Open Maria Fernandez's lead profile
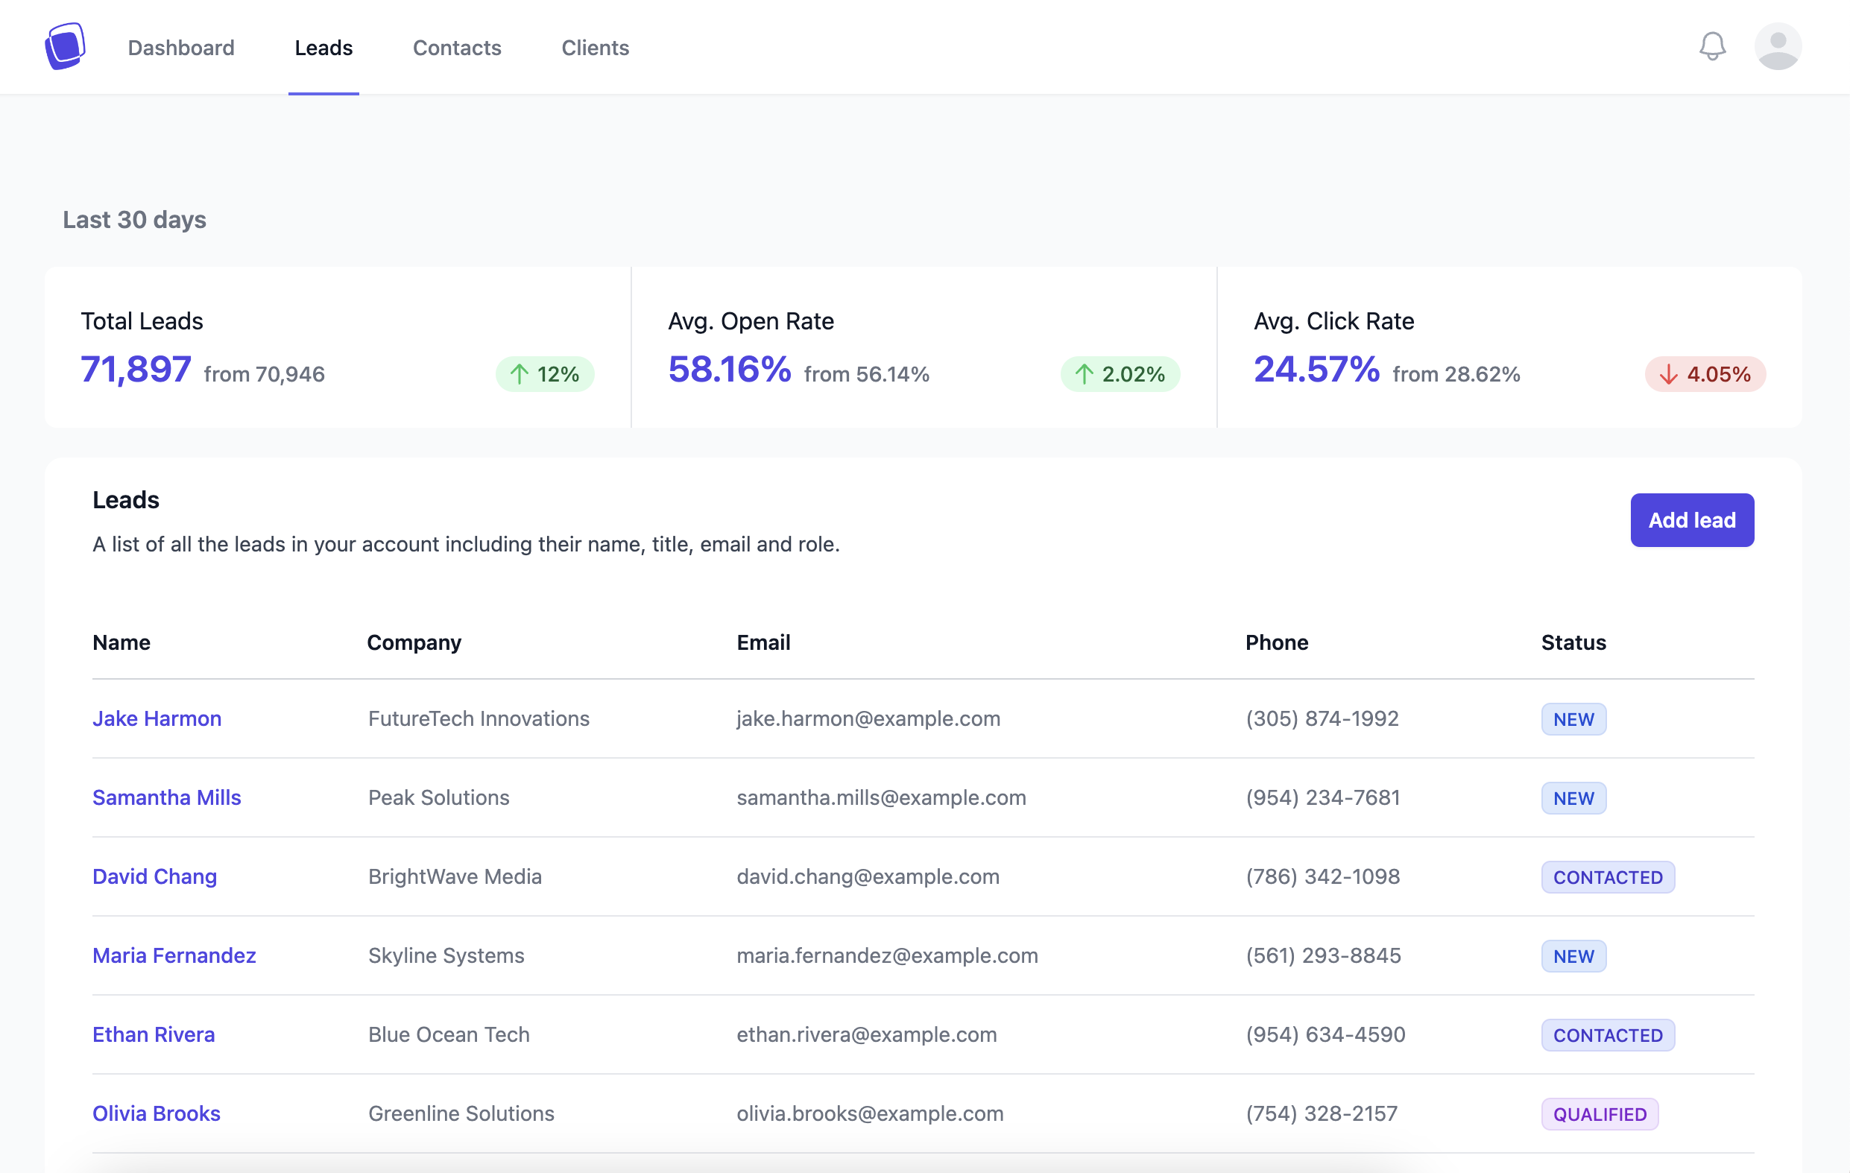This screenshot has height=1173, width=1850. (x=174, y=955)
